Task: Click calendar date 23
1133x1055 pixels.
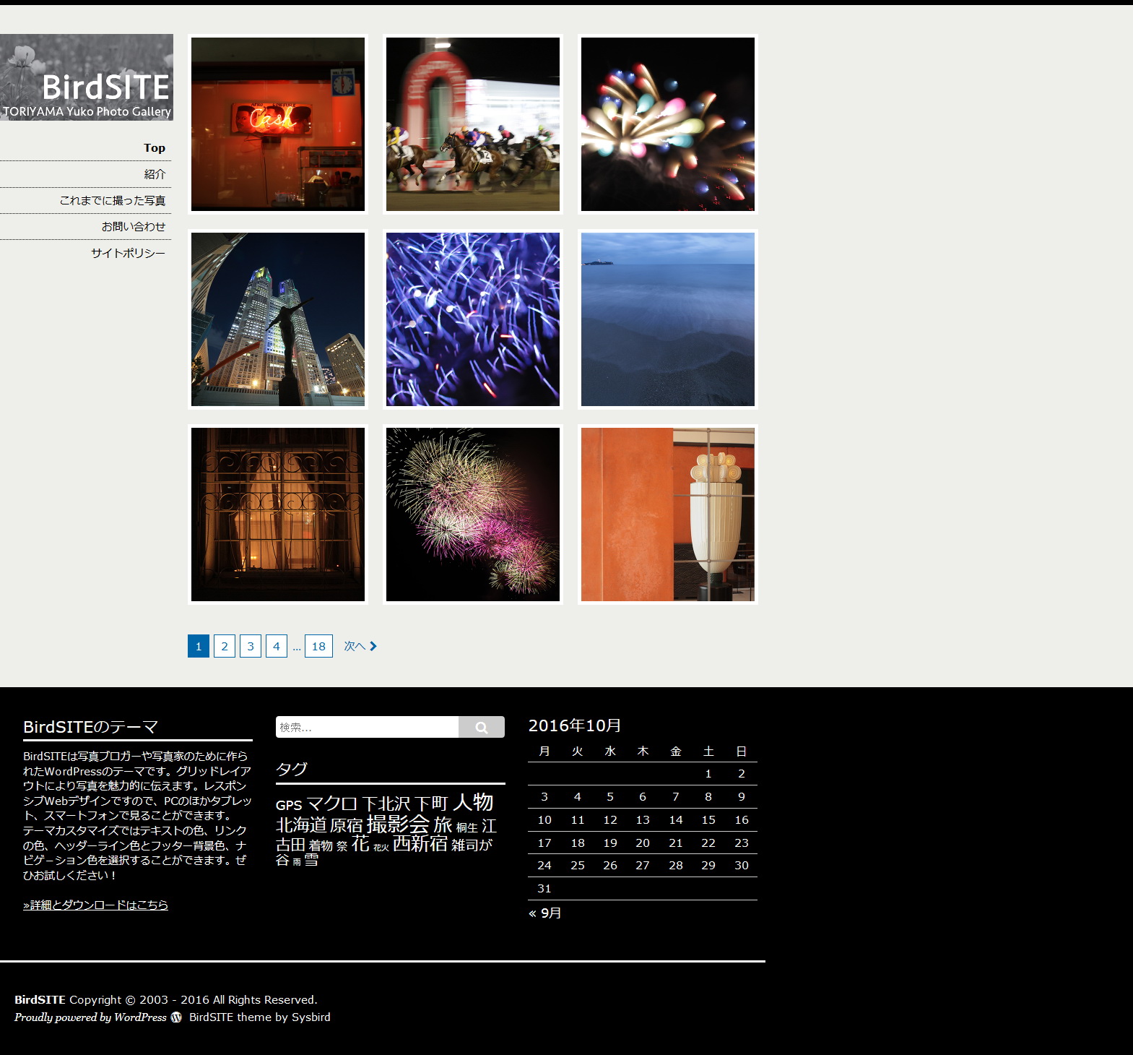Action: (742, 843)
